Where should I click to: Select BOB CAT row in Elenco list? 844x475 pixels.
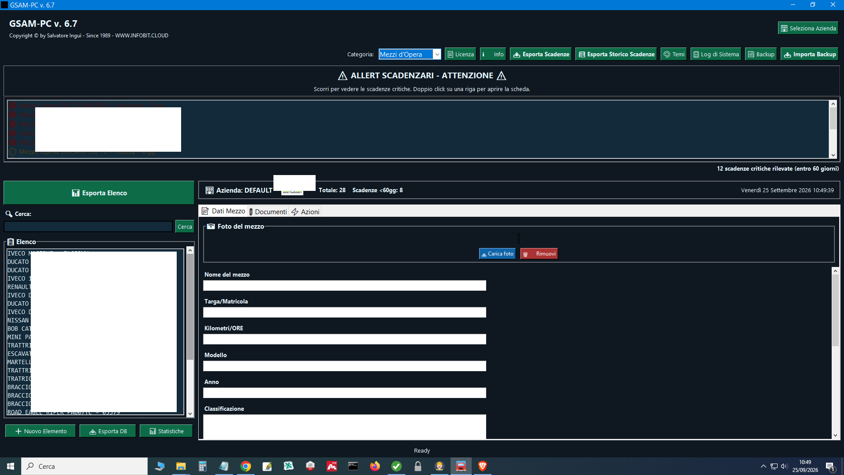[95, 329]
